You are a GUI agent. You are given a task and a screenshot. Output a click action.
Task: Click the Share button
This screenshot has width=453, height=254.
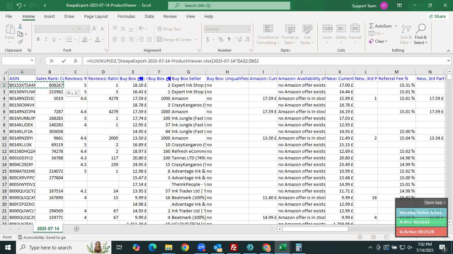pos(438,16)
